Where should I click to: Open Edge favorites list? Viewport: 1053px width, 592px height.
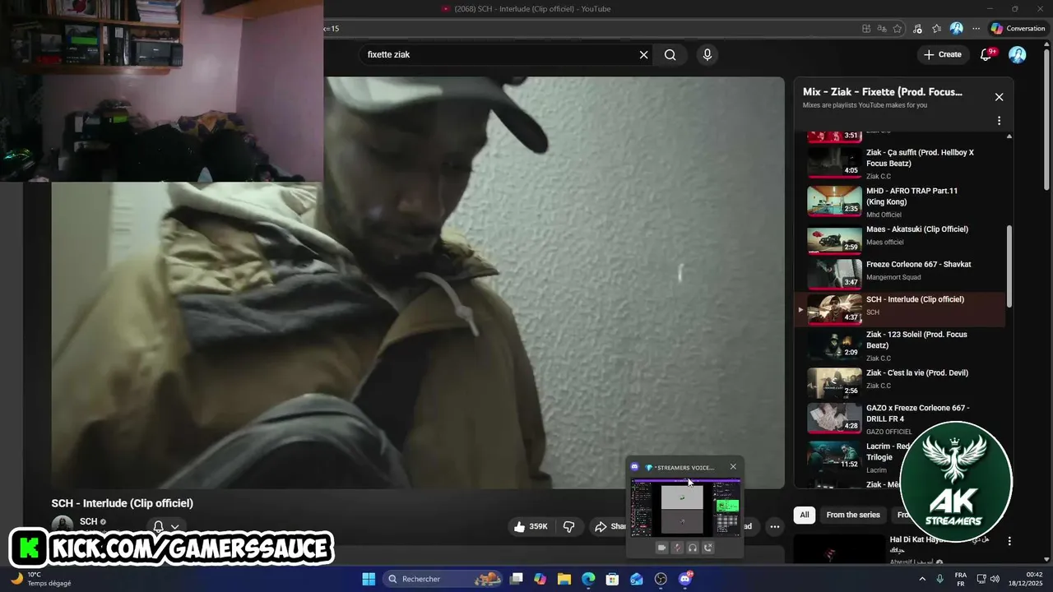pos(936,28)
